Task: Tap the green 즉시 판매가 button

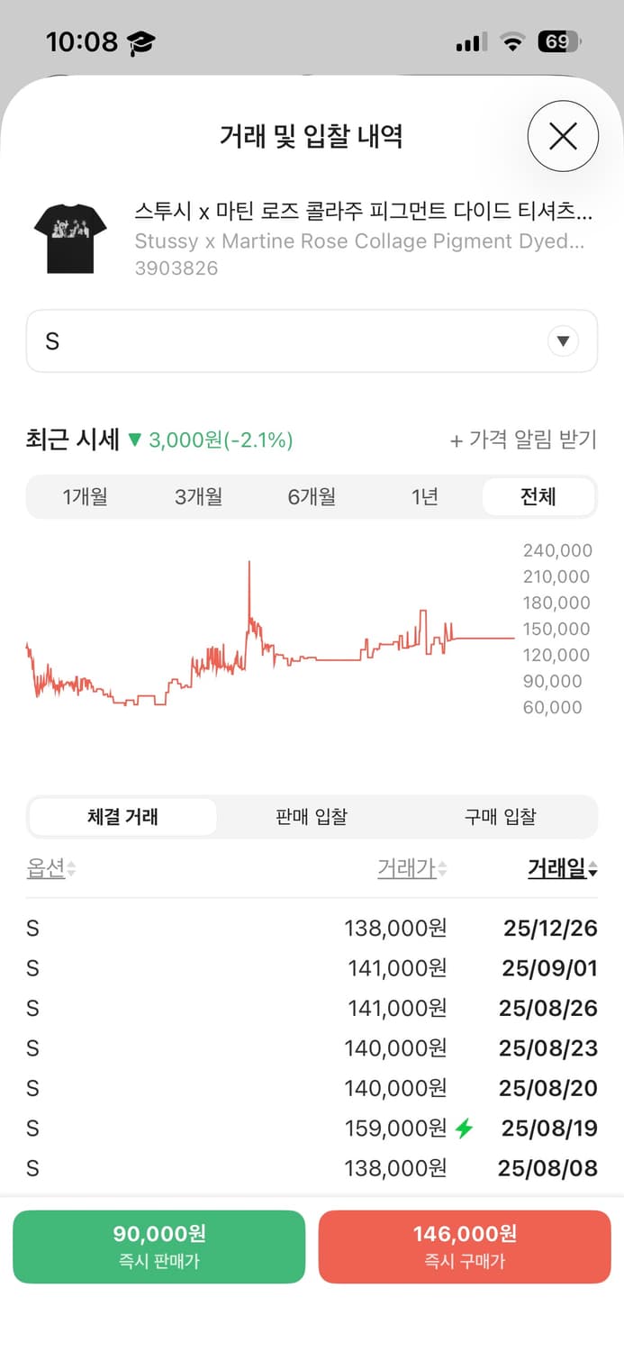Action: pyautogui.click(x=158, y=1247)
